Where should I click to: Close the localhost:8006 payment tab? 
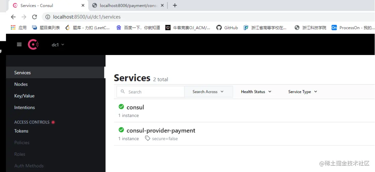tap(162, 5)
